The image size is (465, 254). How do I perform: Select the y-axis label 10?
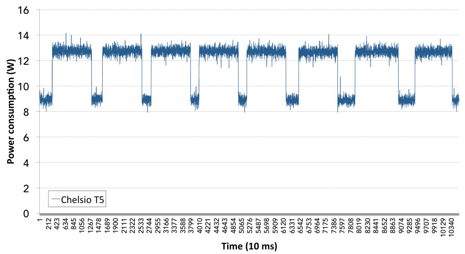pyautogui.click(x=23, y=87)
